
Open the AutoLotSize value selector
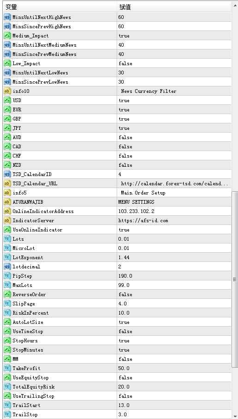click(174, 322)
